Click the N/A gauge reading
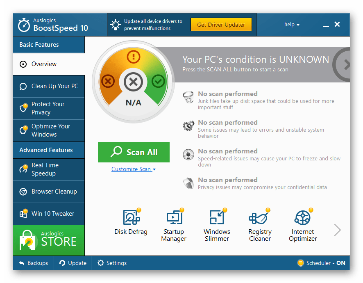 click(133, 103)
